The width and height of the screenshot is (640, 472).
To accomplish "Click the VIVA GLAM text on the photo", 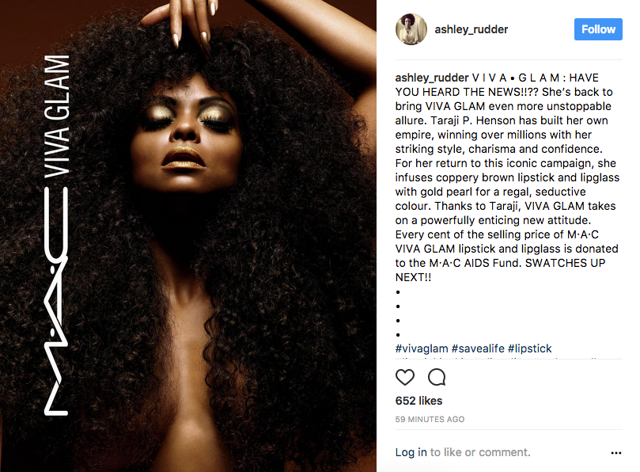I will [57, 116].
